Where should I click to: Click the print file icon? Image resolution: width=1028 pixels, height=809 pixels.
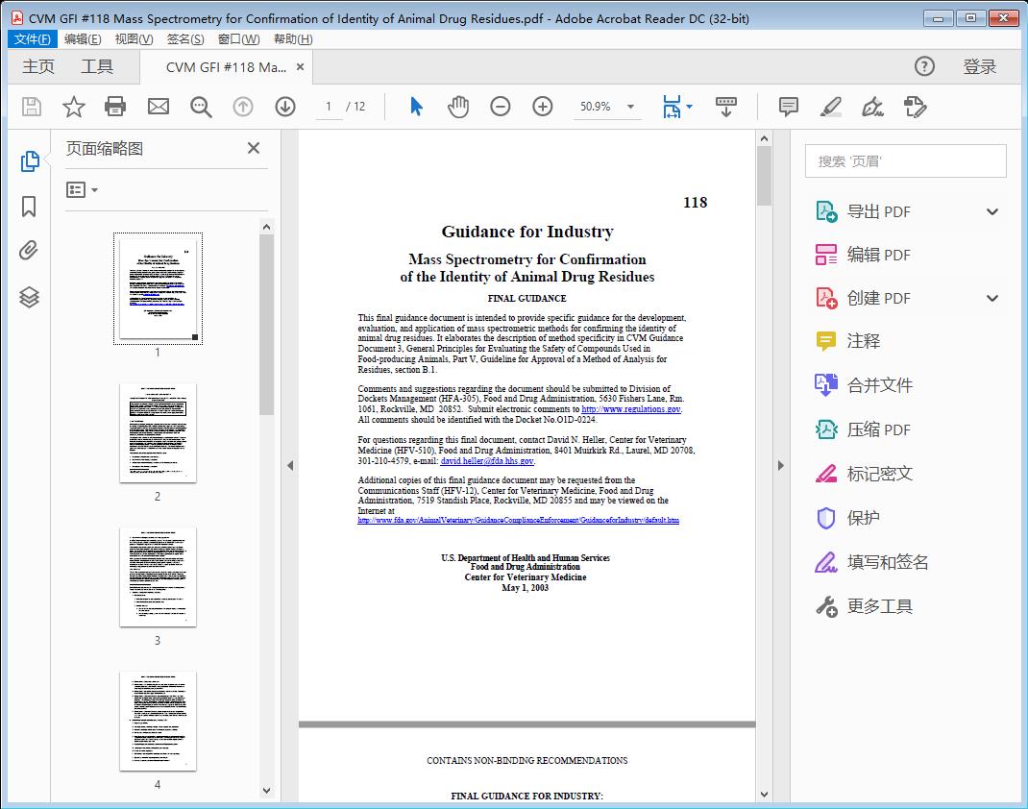tap(115, 107)
